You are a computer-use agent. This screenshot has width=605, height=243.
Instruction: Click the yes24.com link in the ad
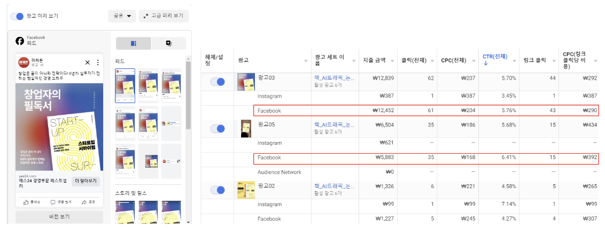[x=27, y=175]
